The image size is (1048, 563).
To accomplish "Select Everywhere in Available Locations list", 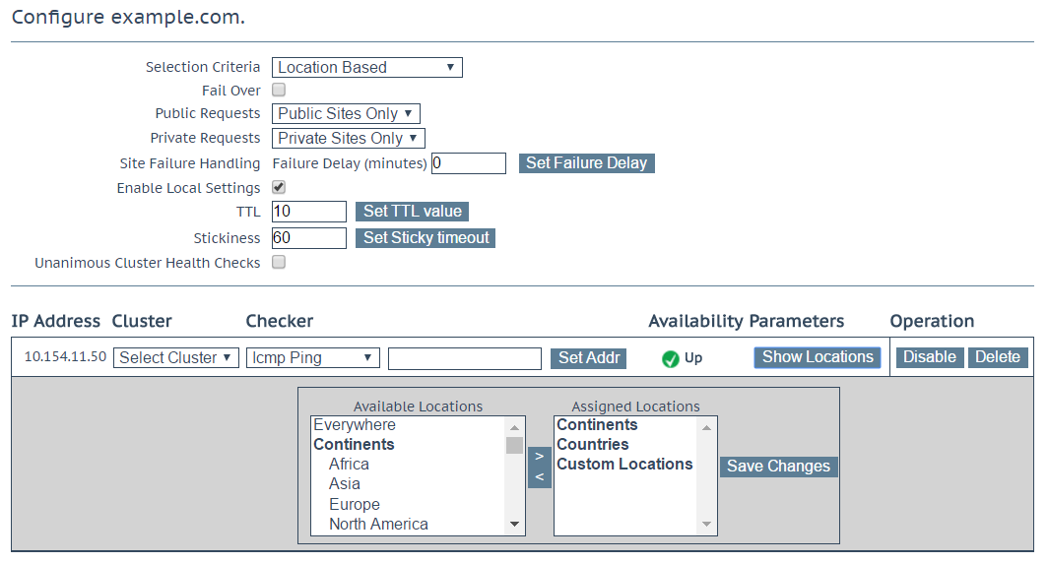I will [x=355, y=425].
